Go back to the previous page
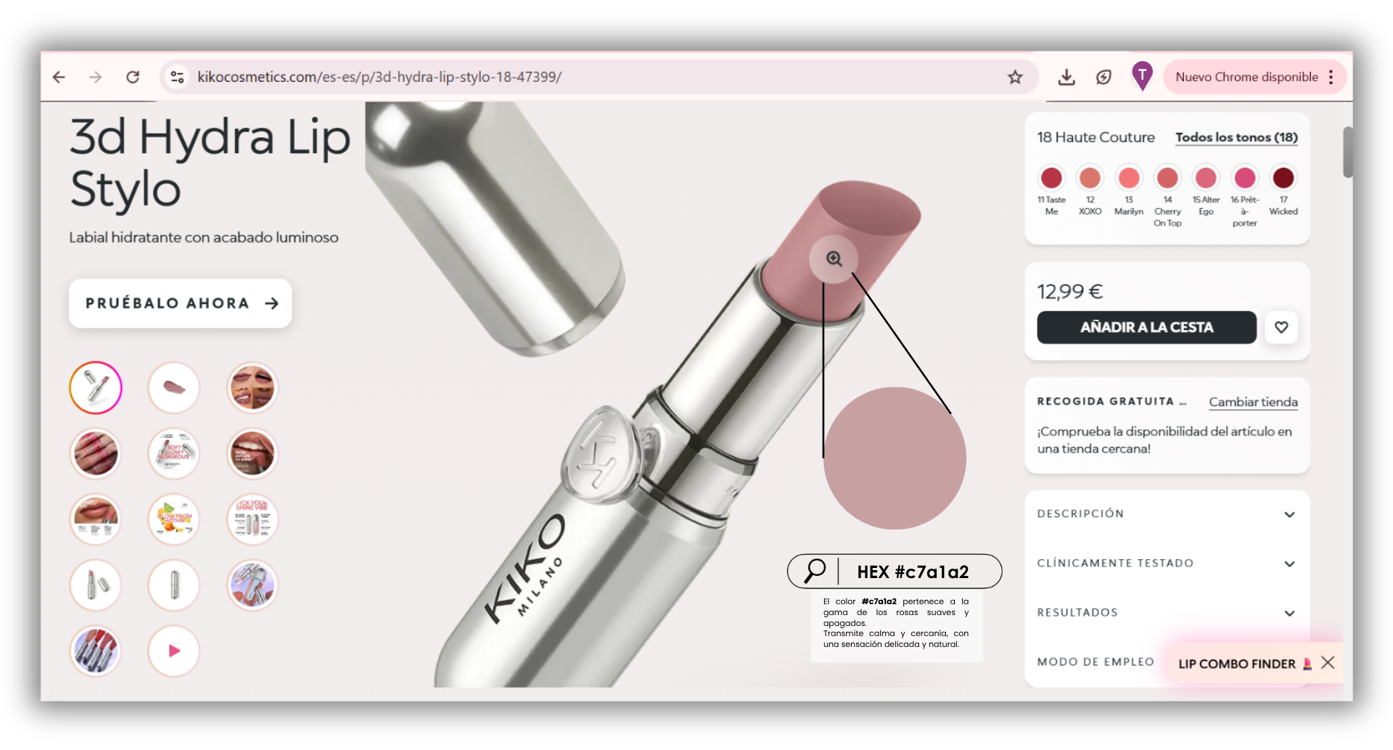This screenshot has height=750, width=1393. (59, 77)
